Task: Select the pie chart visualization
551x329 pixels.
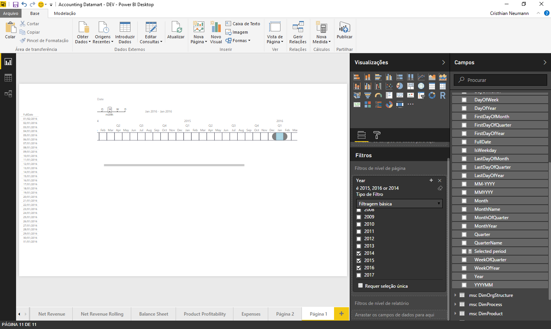Action: coord(399,86)
